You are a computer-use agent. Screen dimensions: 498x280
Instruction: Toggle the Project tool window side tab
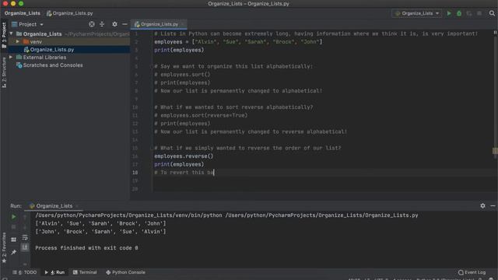click(x=4, y=35)
